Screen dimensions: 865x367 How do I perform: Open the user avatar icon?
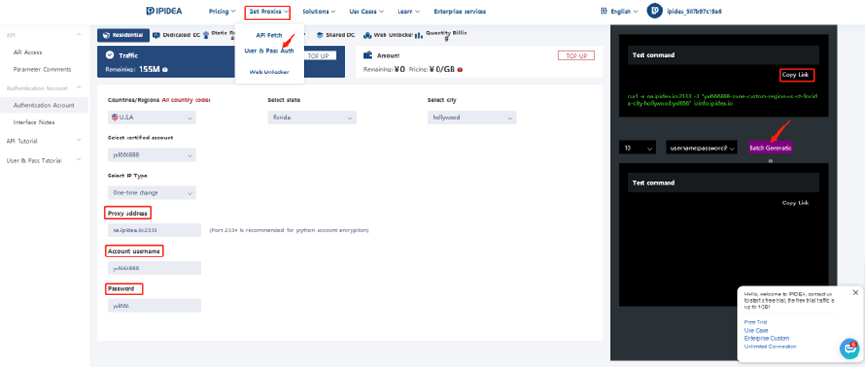[x=655, y=11]
